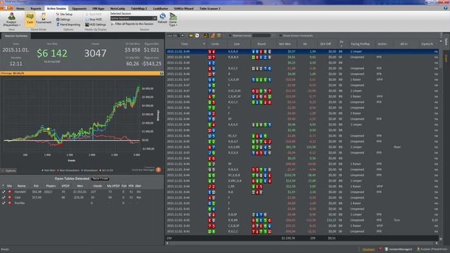The width and height of the screenshot is (450, 253).
Task: Open the SitNGo Wizard tab
Action: (184, 8)
